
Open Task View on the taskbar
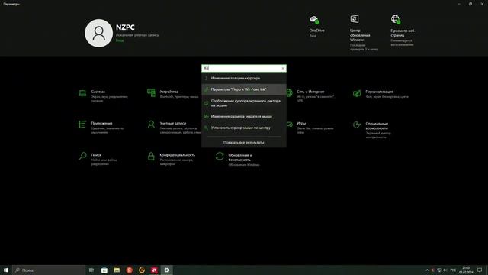pyautogui.click(x=91, y=270)
